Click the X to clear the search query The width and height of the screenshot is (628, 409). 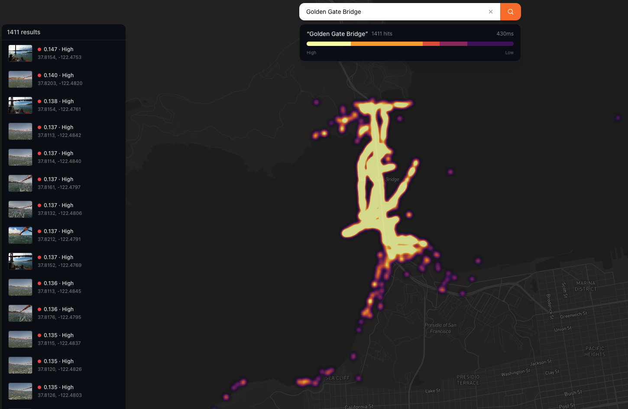tap(490, 12)
